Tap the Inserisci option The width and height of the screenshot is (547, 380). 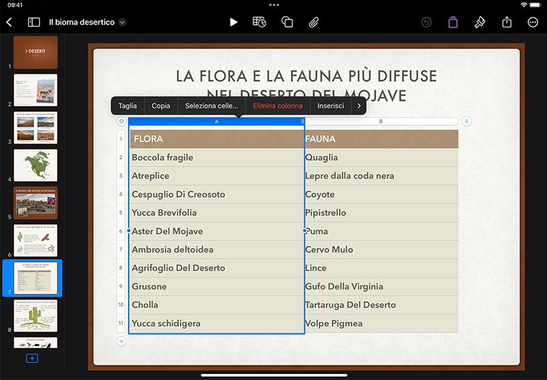[330, 106]
